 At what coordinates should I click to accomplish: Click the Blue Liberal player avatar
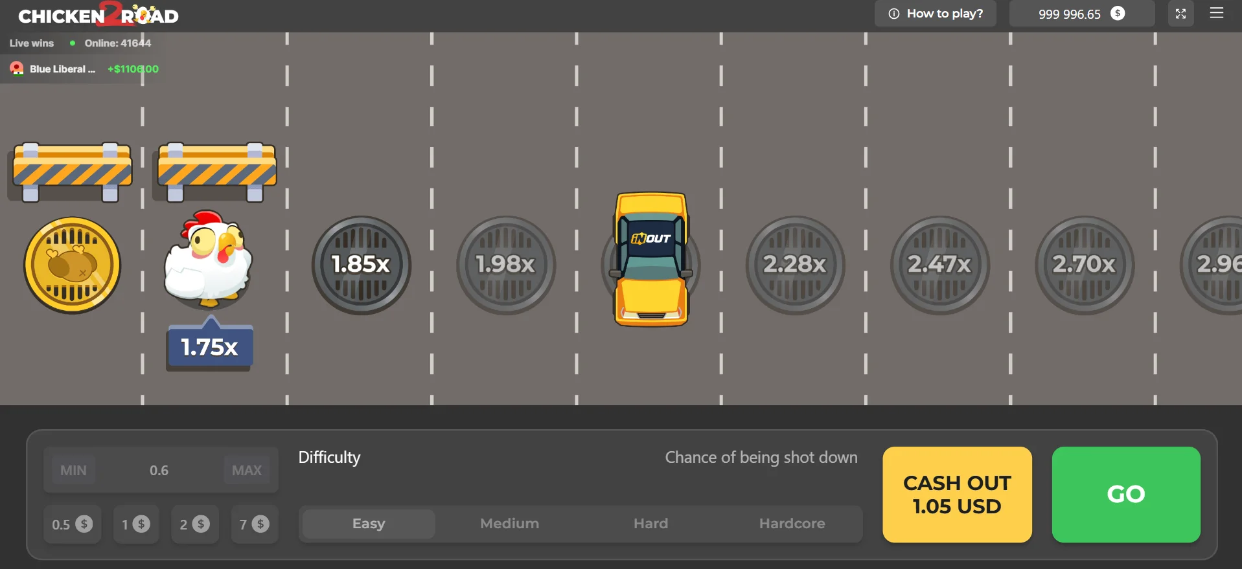click(17, 69)
